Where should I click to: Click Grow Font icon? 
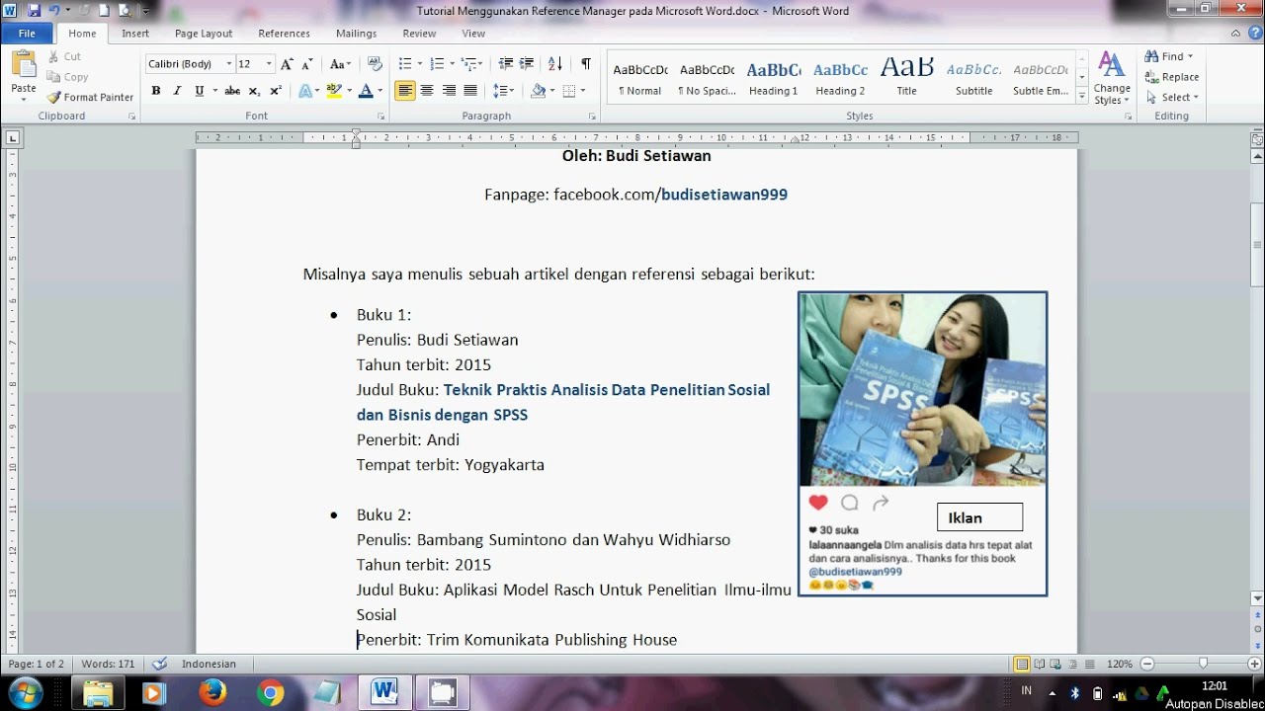tap(287, 64)
